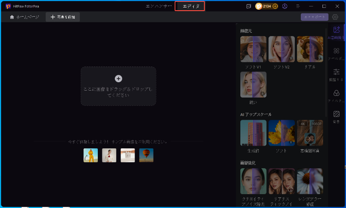Choose the クリエイティブノイズ除去 model
The image size is (346, 208).
click(x=253, y=181)
